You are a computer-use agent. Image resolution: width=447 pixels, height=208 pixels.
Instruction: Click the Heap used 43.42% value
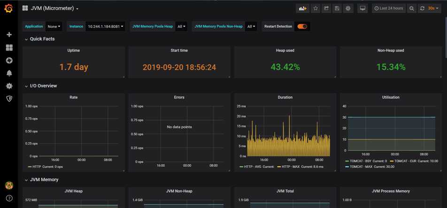coord(285,67)
